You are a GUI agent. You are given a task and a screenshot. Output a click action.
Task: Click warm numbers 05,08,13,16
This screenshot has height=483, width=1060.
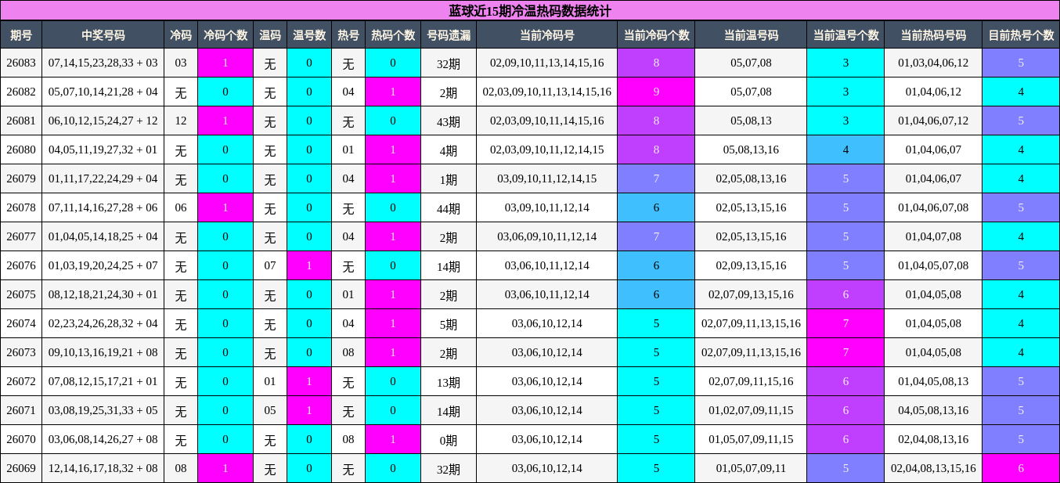pyautogui.click(x=751, y=150)
